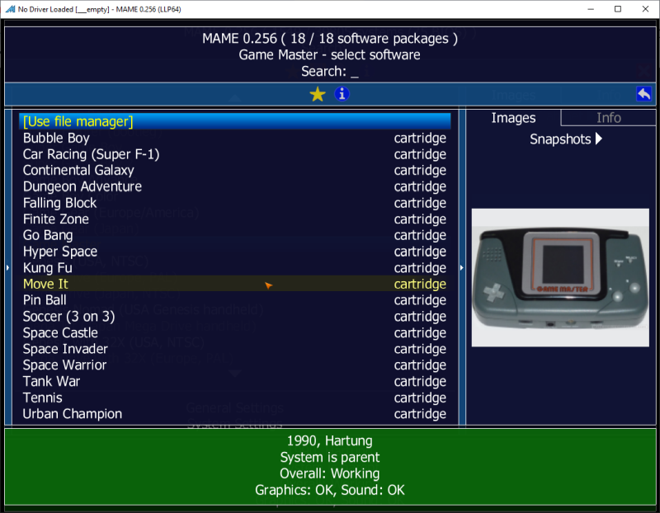The height and width of the screenshot is (513, 660).
Task: Advance Snapshots with the right arrow
Action: click(x=599, y=139)
